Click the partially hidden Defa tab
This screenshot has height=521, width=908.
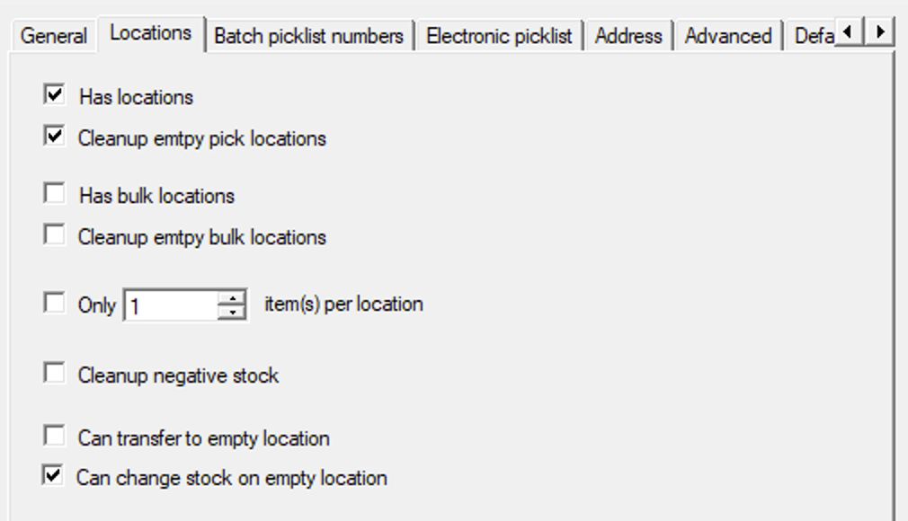pyautogui.click(x=813, y=36)
